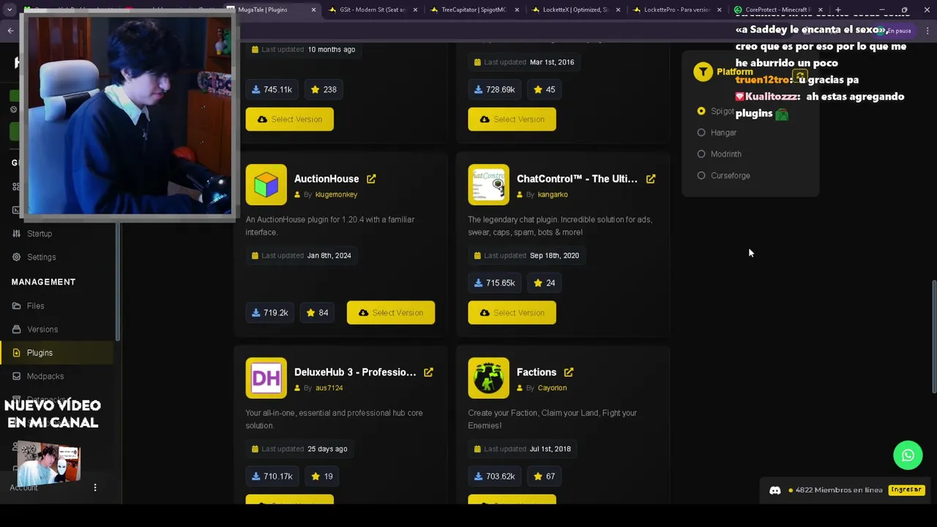Switch to the TreeCapitator SpigotMC browser tab
Screen dimensions: 937x527
coord(474,10)
